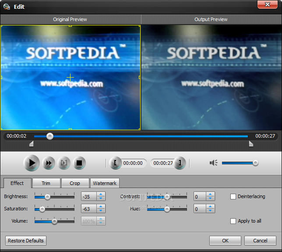The width and height of the screenshot is (282, 252).
Task: Set trim start point bracket button
Action: (116, 163)
